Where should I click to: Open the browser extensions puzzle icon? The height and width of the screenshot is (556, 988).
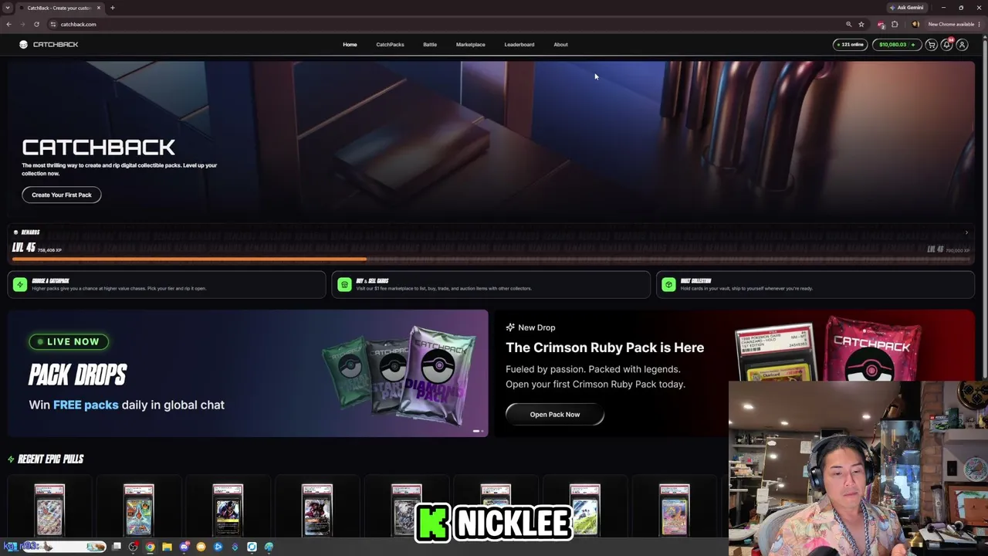895,24
